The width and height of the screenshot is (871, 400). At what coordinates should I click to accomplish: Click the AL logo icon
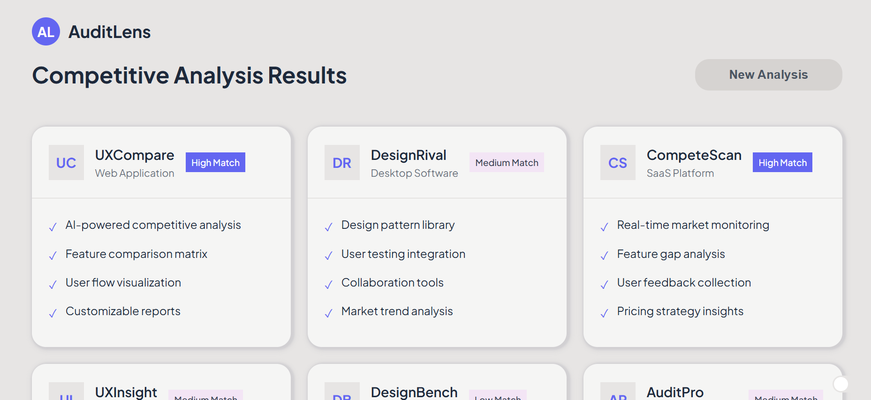(46, 31)
